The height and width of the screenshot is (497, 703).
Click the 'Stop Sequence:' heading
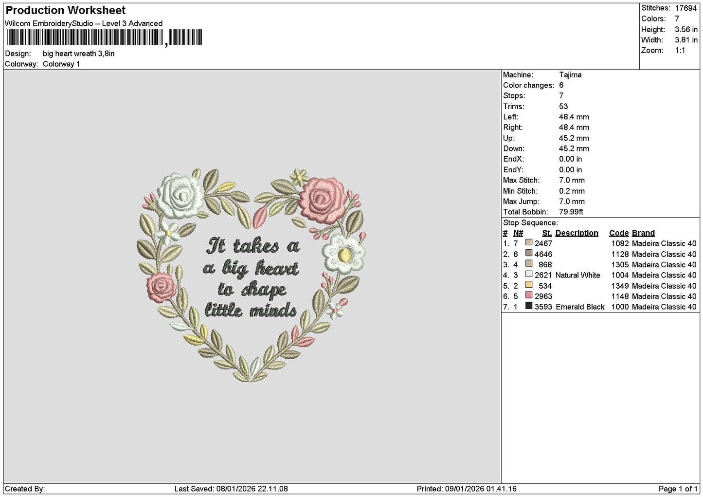click(x=531, y=223)
